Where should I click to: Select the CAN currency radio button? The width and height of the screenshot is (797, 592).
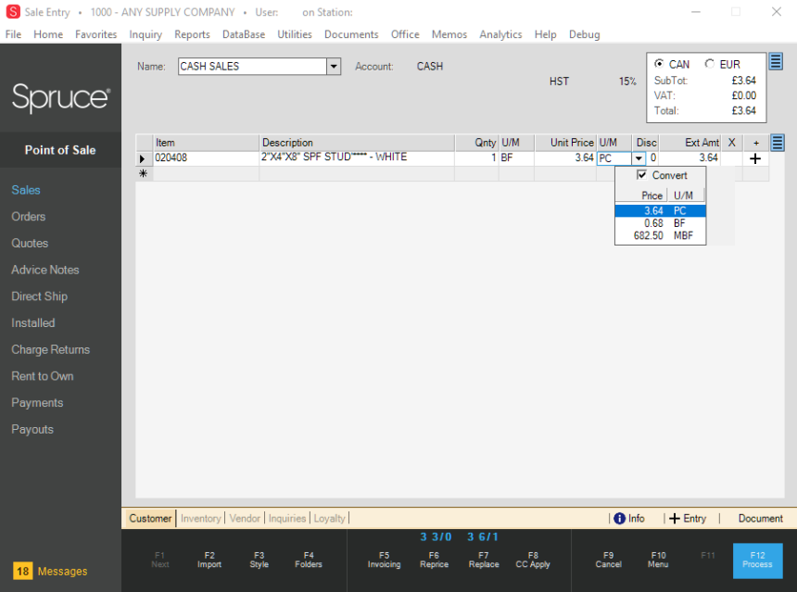tap(659, 64)
